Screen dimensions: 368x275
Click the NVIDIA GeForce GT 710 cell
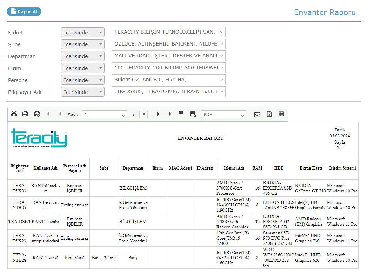point(310,188)
